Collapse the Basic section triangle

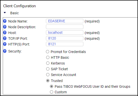[5, 13]
